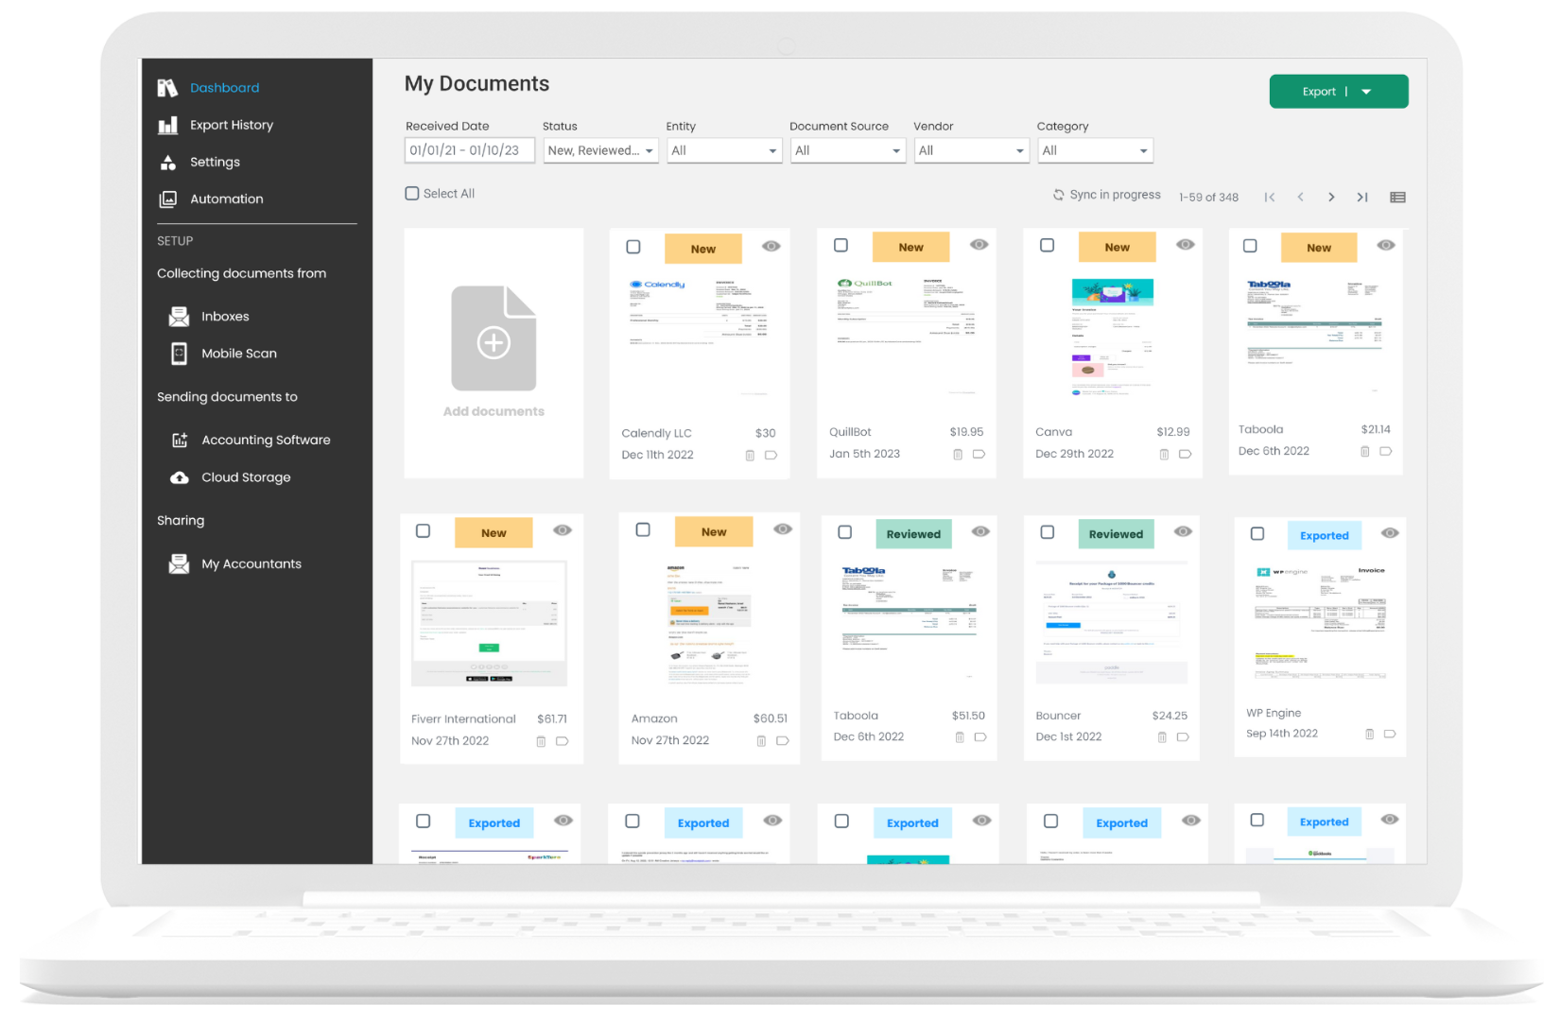Screen dimensions: 1560x1021
Task: Select the Amazon document checkbox
Action: click(x=643, y=530)
